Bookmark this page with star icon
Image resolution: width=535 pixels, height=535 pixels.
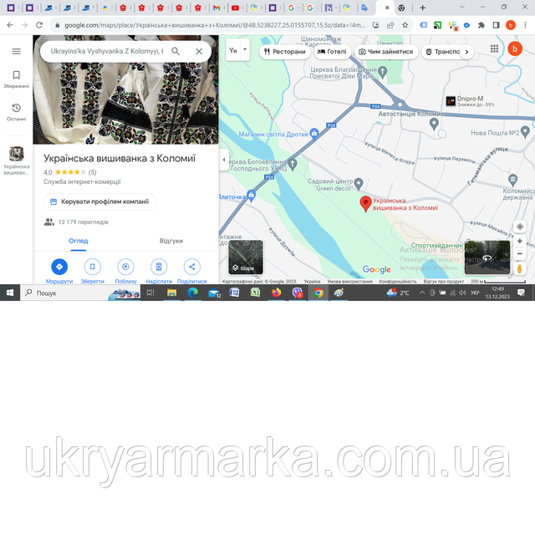point(405,25)
